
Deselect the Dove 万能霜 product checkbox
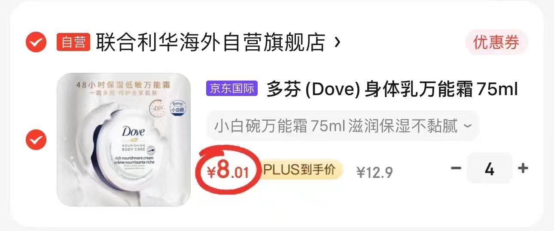(36, 140)
